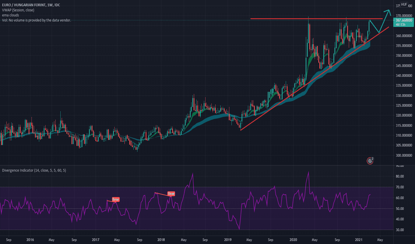Screen dimensions: 415x244
Task: Click the 315.000000 price axis label
Action: click(x=404, y=126)
